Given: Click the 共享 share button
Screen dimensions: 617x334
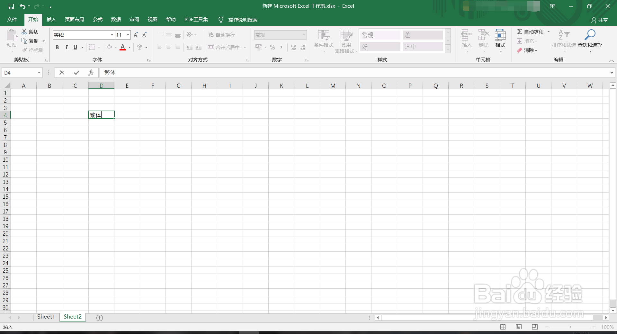Looking at the screenshot, I should point(600,20).
